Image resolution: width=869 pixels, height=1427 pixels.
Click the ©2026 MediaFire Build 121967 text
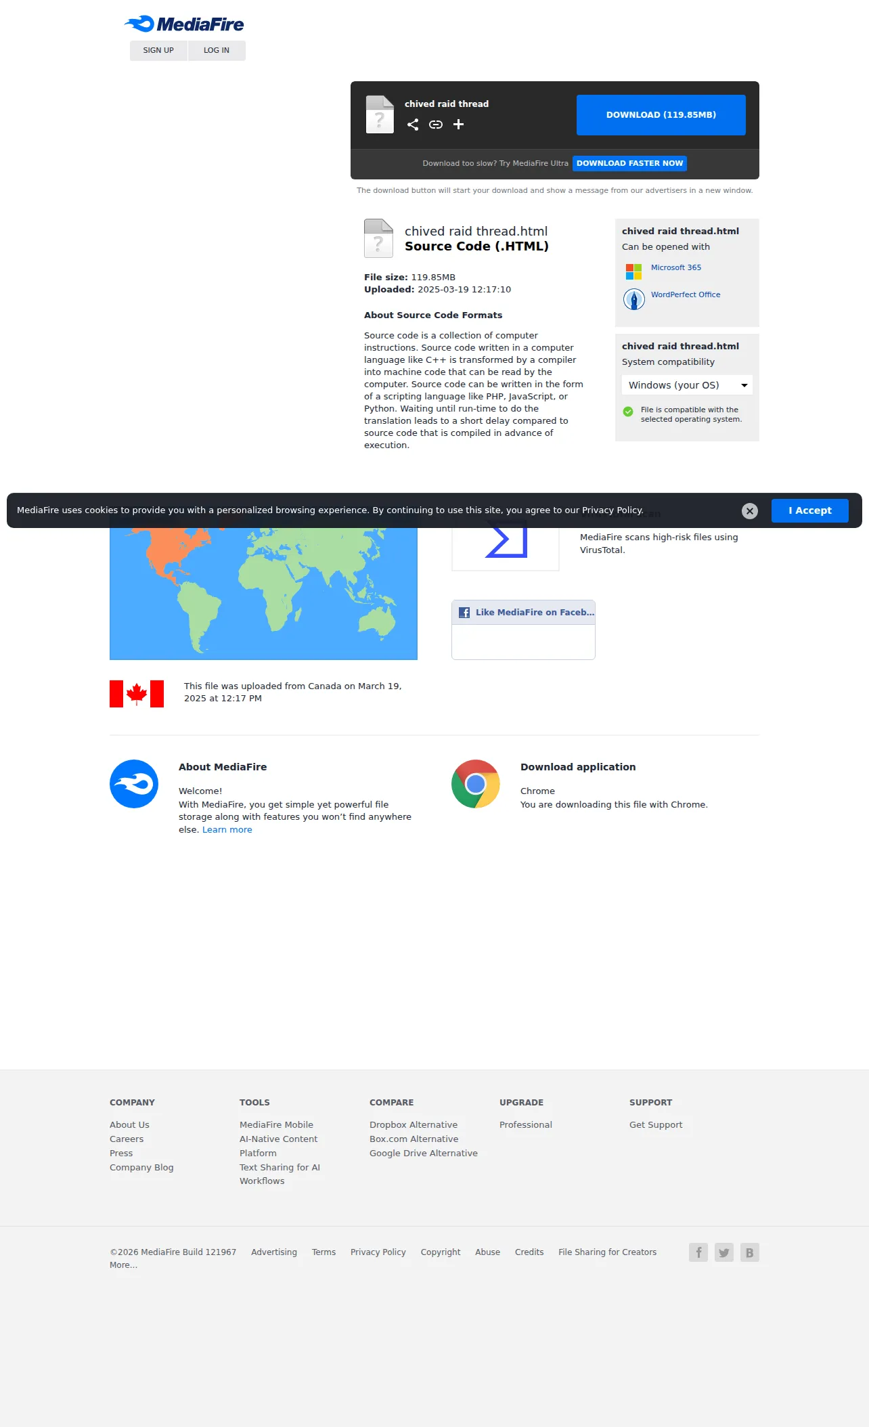tap(173, 1252)
